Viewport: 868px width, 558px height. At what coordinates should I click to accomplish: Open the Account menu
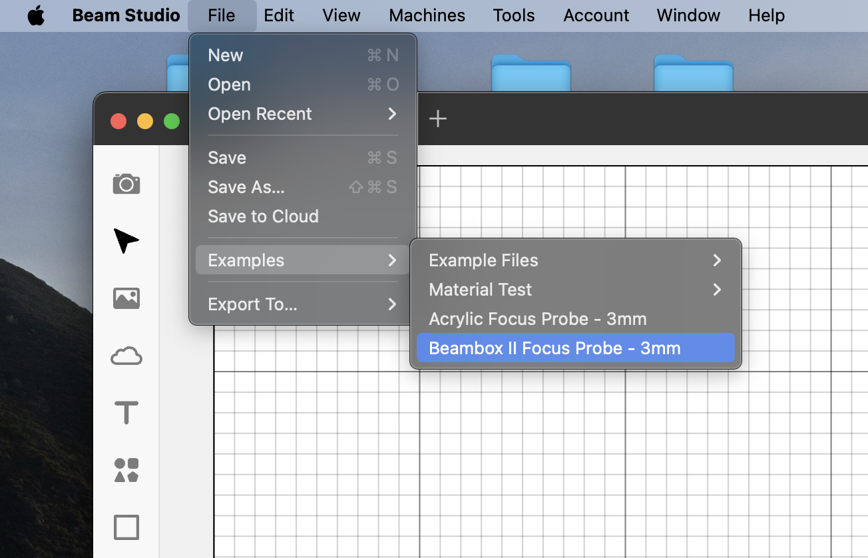(x=596, y=15)
